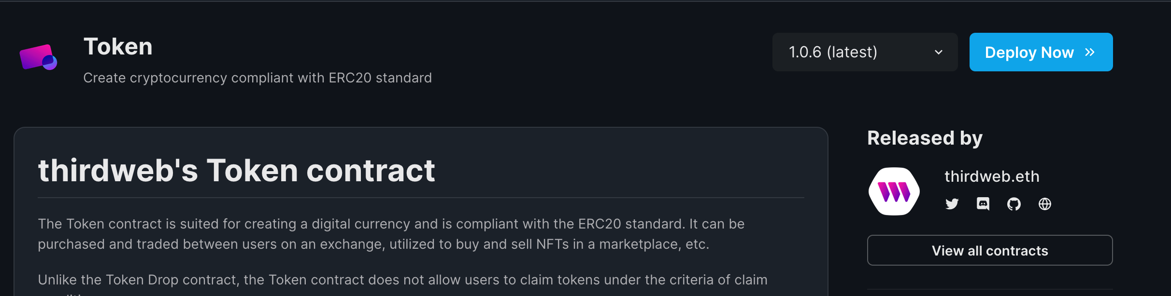Screen dimensions: 1171x296
Task: Click the chevron on the version selector
Action: click(938, 52)
